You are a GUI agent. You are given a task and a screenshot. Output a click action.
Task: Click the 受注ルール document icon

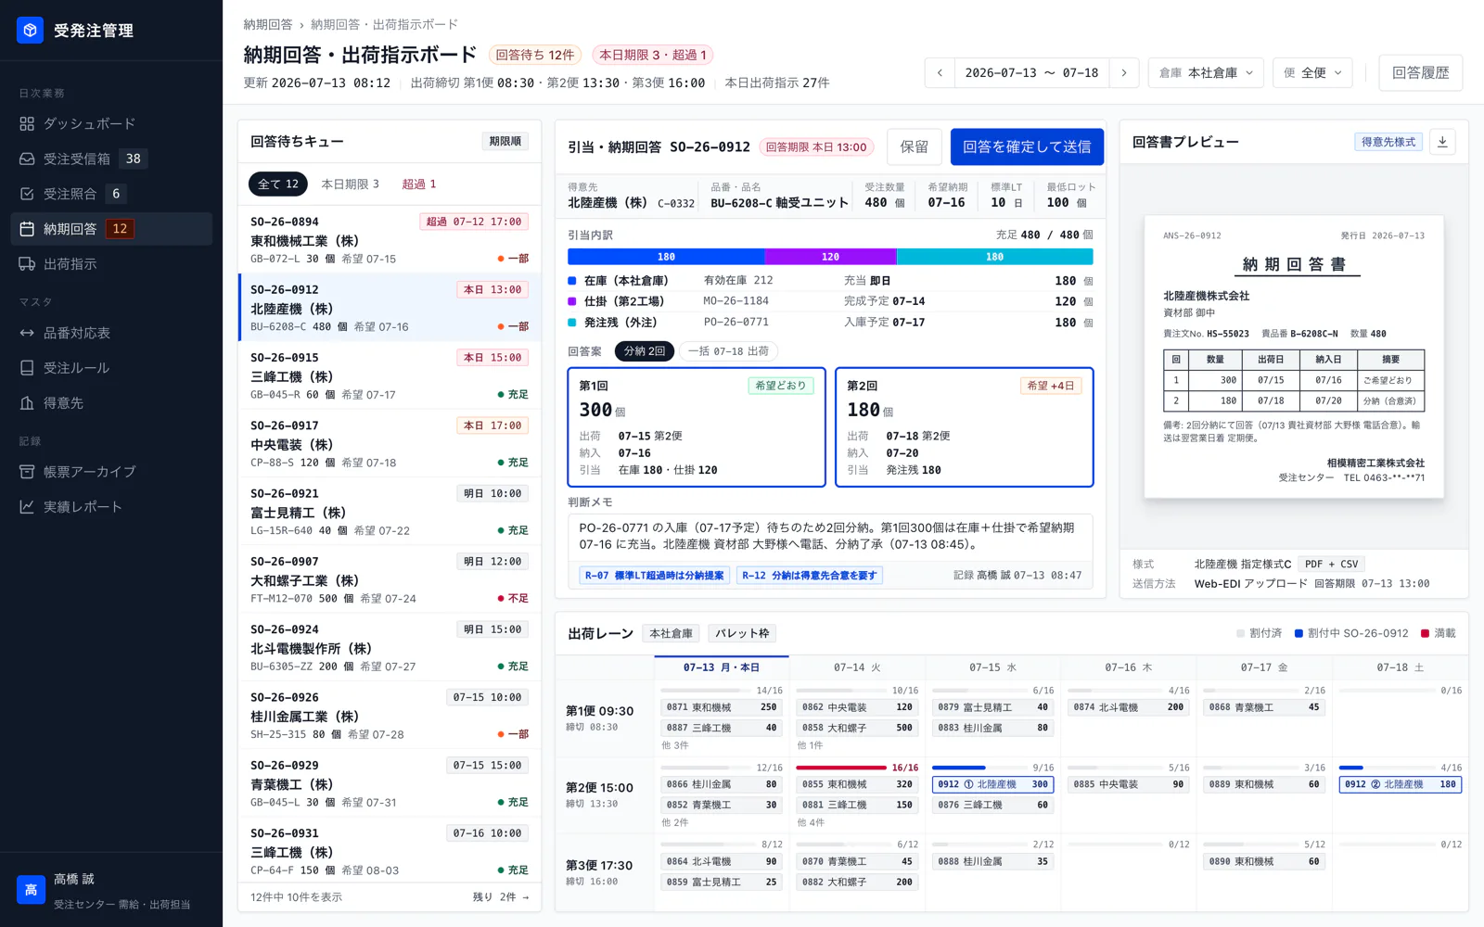click(x=27, y=368)
